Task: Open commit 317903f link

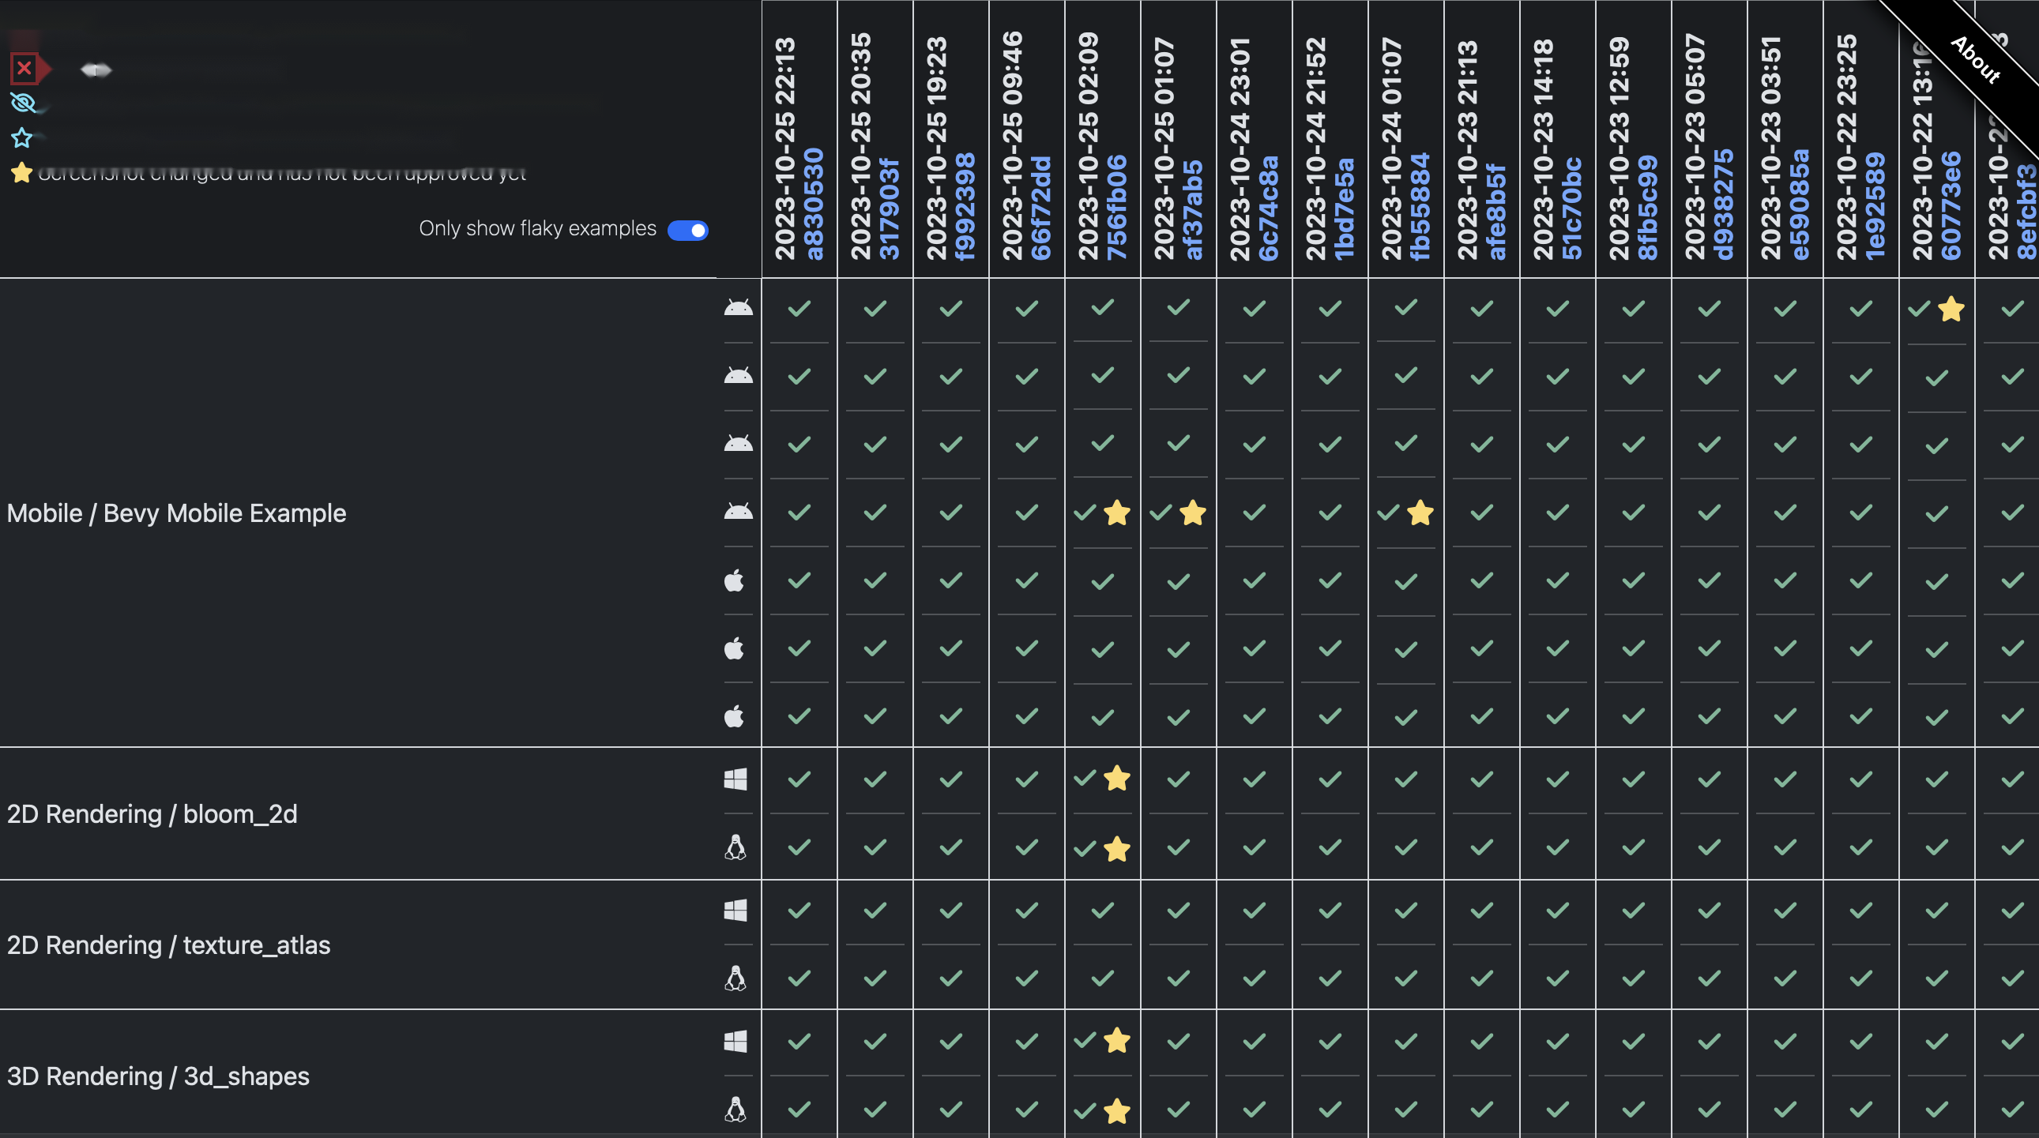Action: click(x=890, y=209)
